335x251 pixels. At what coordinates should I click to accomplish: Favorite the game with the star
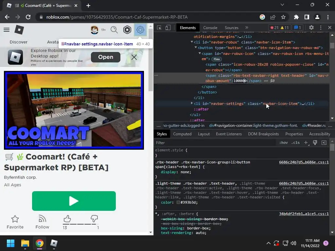(15, 222)
